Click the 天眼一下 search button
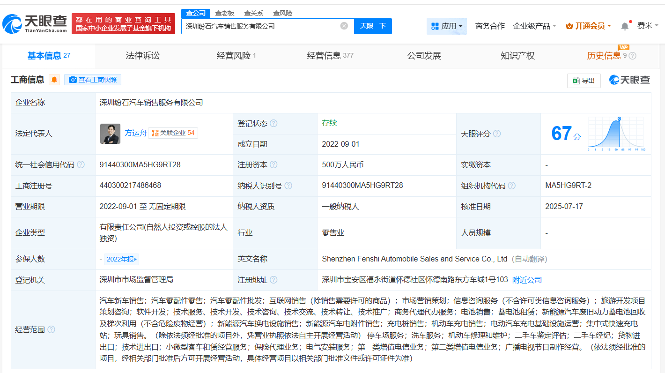 click(x=373, y=26)
